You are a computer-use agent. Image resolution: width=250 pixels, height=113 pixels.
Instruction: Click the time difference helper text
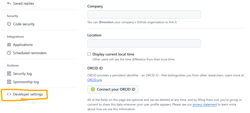point(134,59)
